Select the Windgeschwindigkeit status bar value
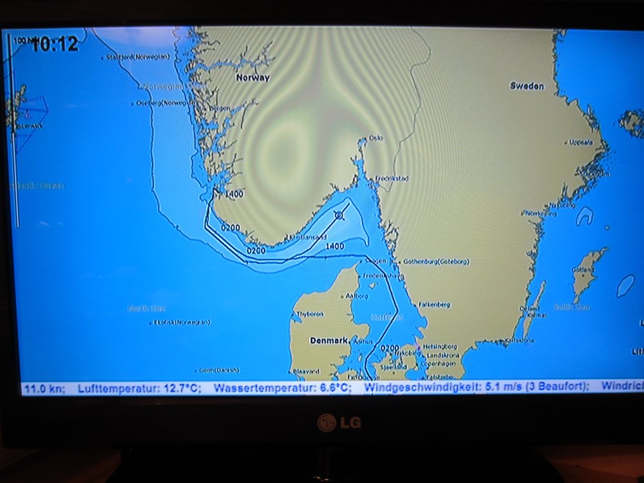The height and width of the screenshot is (483, 644). [476, 387]
